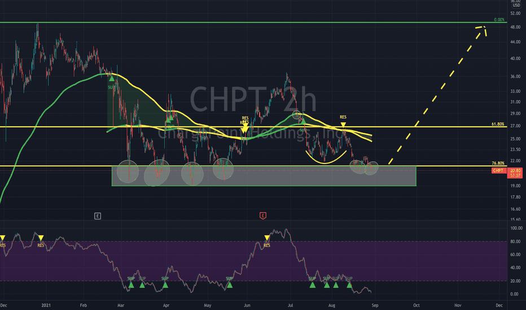
Task: Click the 2021 label on time axis
Action: point(46,305)
